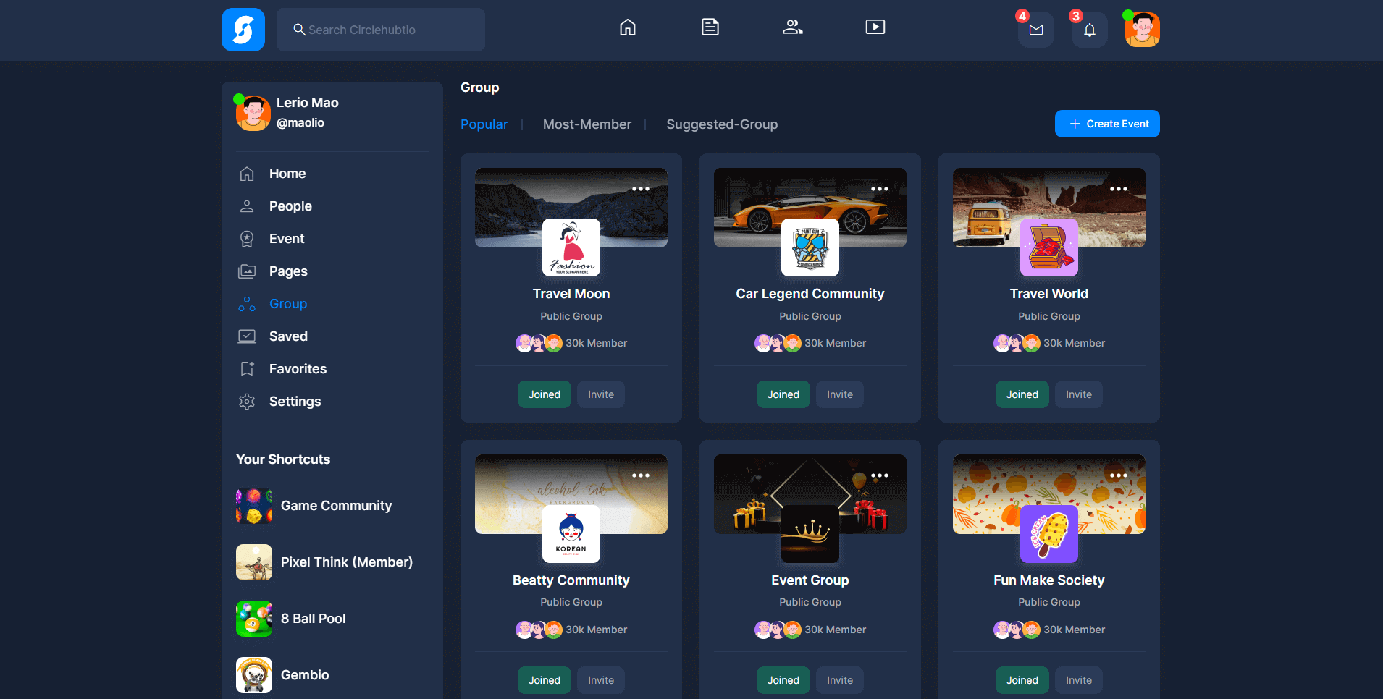The width and height of the screenshot is (1383, 699).
Task: Open 8 Ball Pool shortcut
Action: (x=291, y=619)
